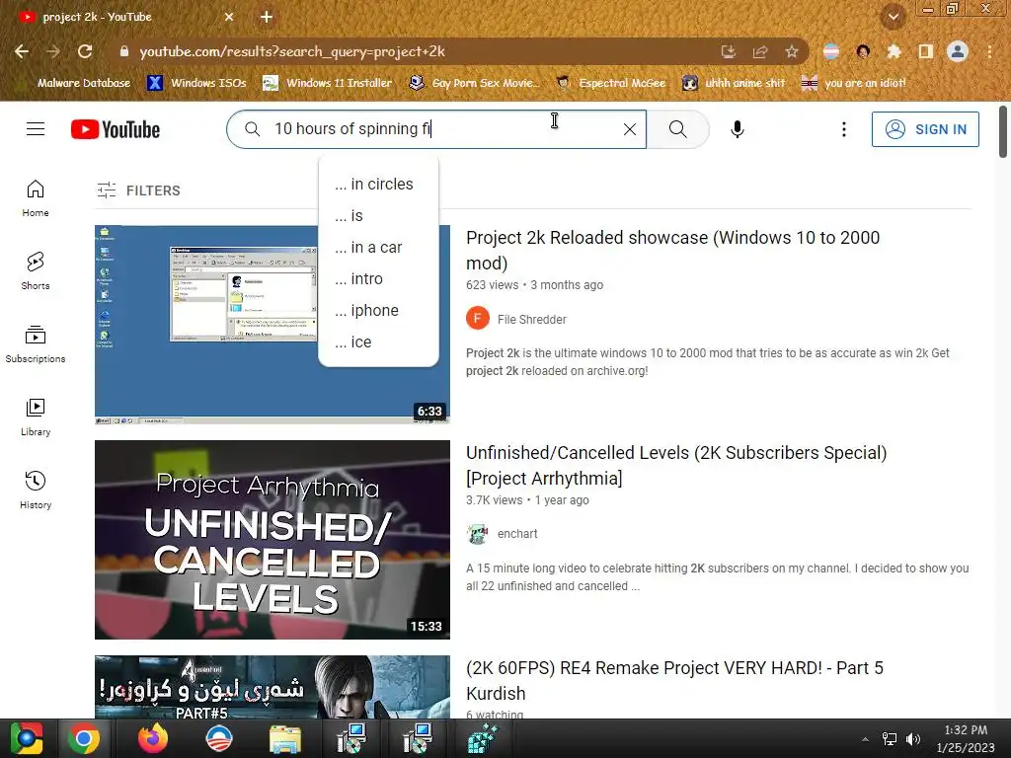The height and width of the screenshot is (758, 1011).
Task: Open Windows 11 Installer bookmark
Action: tap(327, 83)
